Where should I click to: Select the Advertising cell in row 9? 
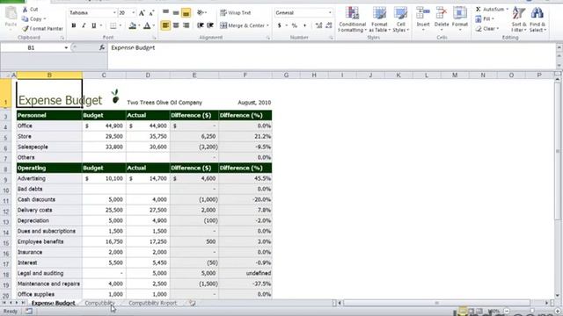point(49,178)
